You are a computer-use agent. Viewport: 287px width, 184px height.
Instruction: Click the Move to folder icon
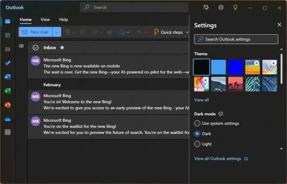pyautogui.click(x=122, y=32)
